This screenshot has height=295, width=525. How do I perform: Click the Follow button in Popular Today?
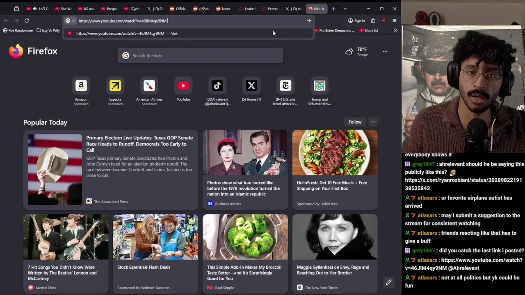pyautogui.click(x=355, y=122)
